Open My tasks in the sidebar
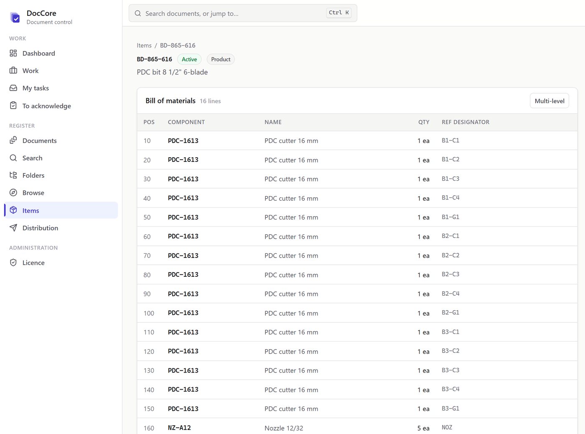585x434 pixels. click(x=61, y=88)
